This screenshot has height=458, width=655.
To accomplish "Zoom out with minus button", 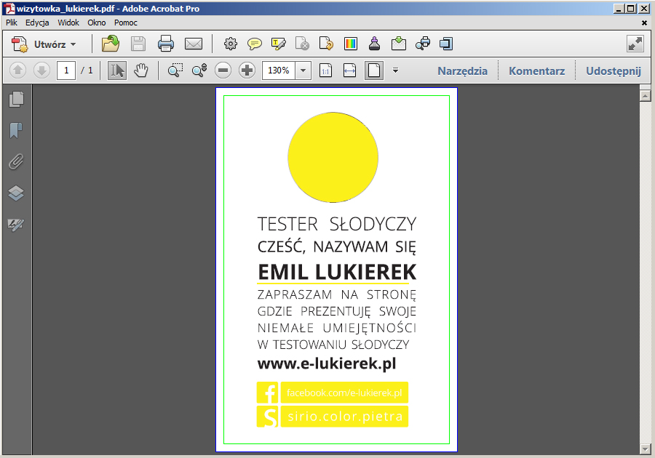I will click(223, 71).
